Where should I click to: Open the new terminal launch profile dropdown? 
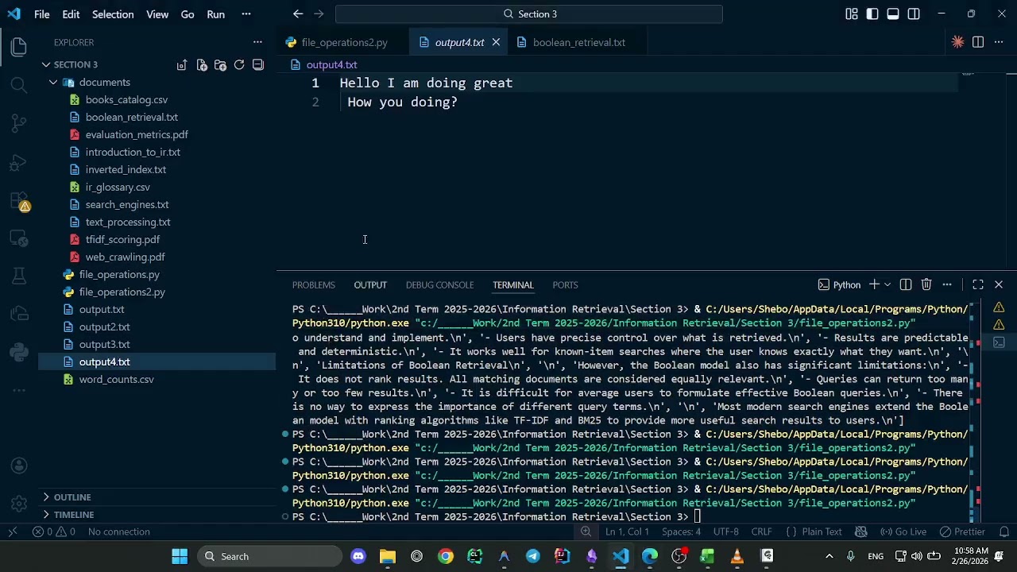click(887, 284)
